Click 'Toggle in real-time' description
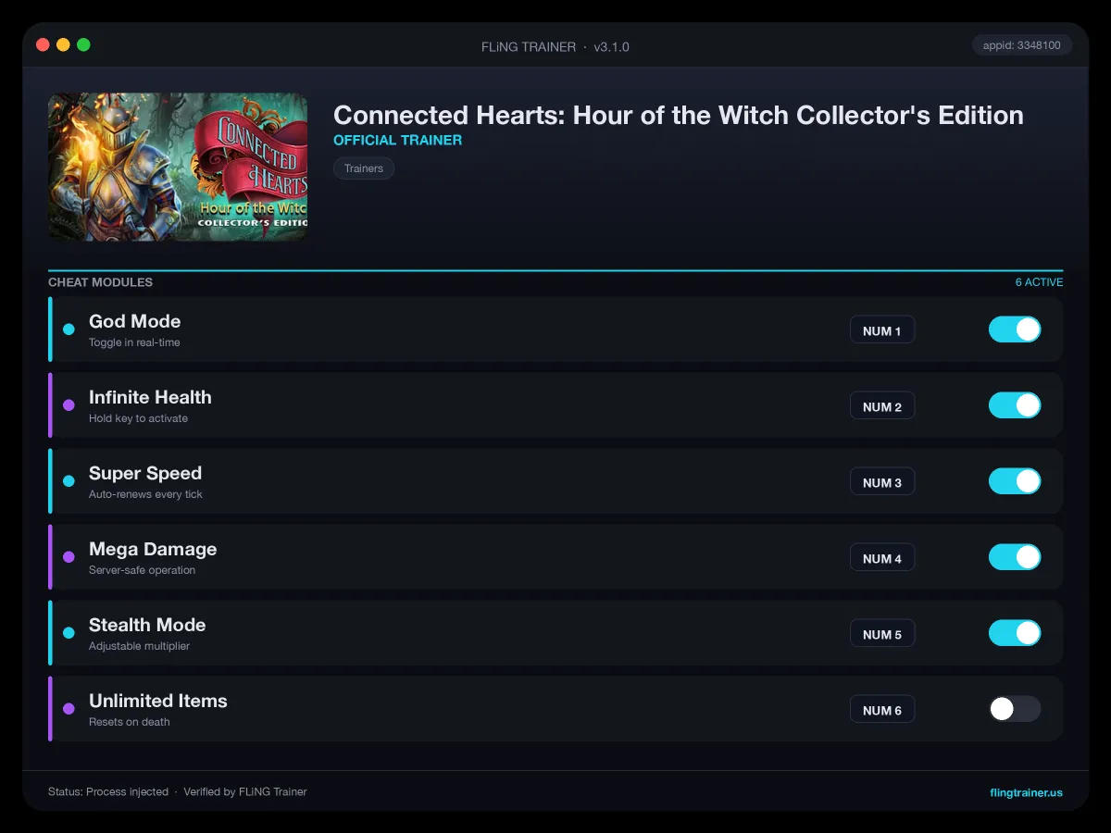This screenshot has width=1111, height=833. pos(134,342)
